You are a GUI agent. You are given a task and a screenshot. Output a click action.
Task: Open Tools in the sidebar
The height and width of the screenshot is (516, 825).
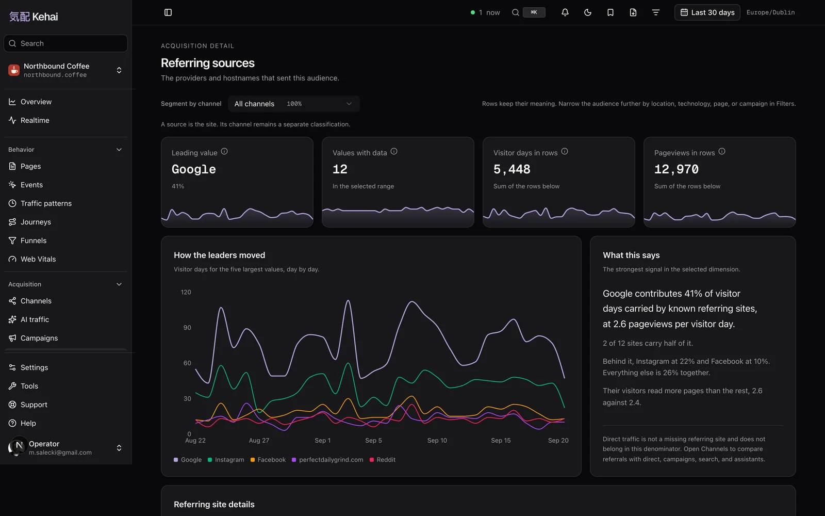(x=65, y=386)
